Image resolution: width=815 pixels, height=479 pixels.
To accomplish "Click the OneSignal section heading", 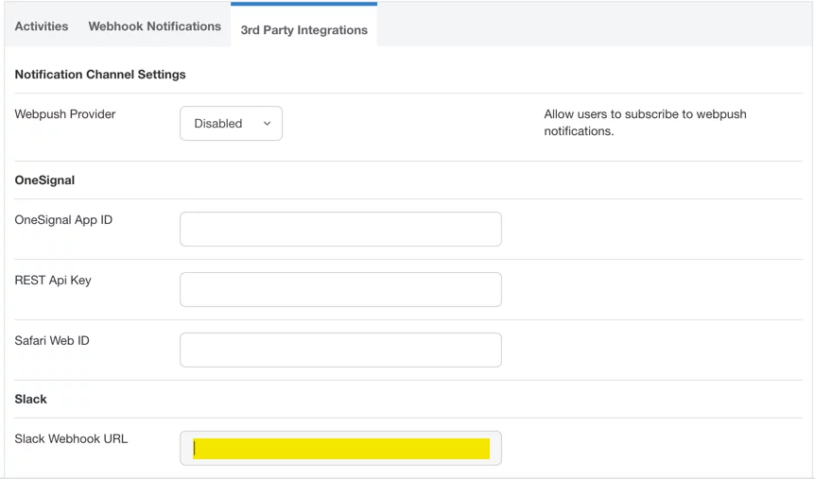I will 44,180.
